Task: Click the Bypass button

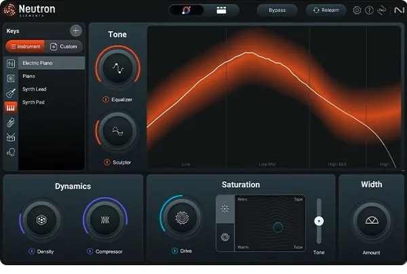Action: click(277, 11)
